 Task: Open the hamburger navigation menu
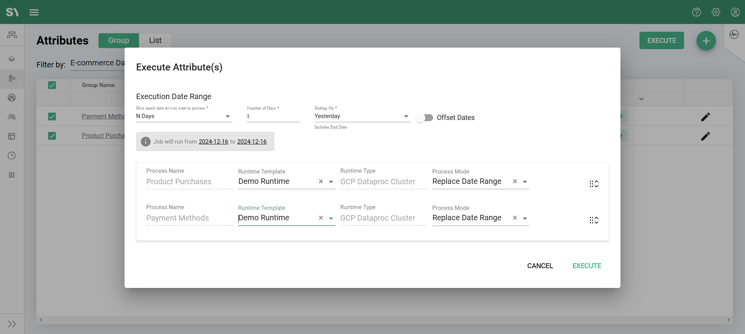(34, 12)
